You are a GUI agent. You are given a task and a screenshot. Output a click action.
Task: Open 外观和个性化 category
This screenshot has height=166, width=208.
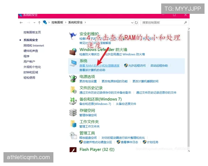click(x=32, y=67)
